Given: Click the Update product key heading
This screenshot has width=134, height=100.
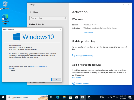Looking at the screenshot, I should tap(83, 41).
